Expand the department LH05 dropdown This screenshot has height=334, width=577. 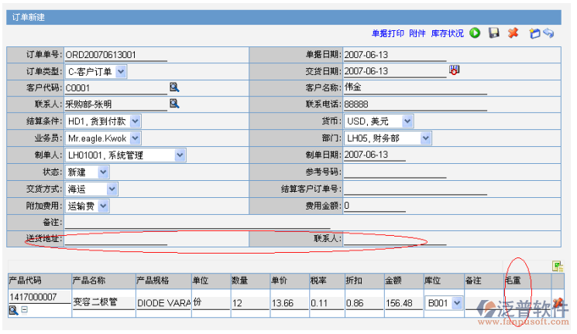coord(425,138)
